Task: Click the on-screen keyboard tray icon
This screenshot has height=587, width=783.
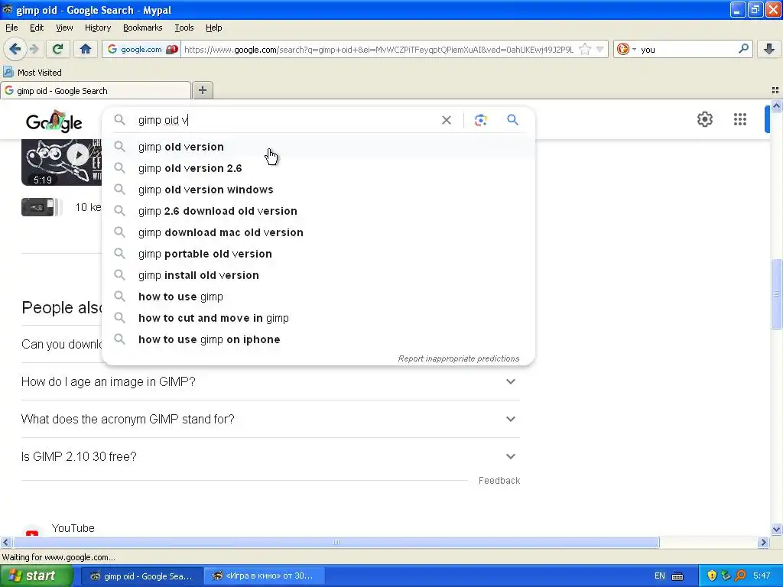Action: coord(677,576)
